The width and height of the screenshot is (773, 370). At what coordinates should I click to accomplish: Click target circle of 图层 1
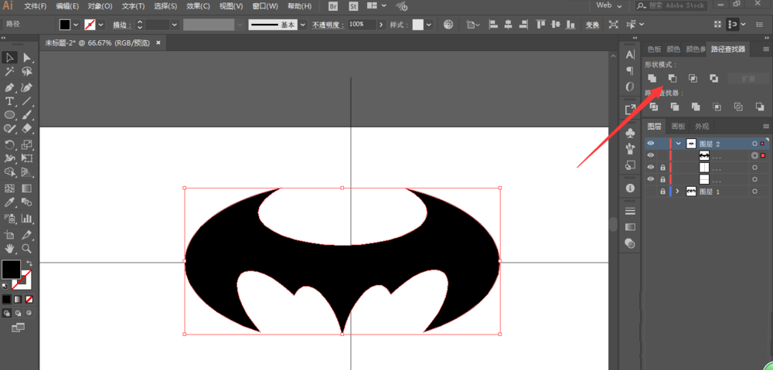tap(754, 191)
